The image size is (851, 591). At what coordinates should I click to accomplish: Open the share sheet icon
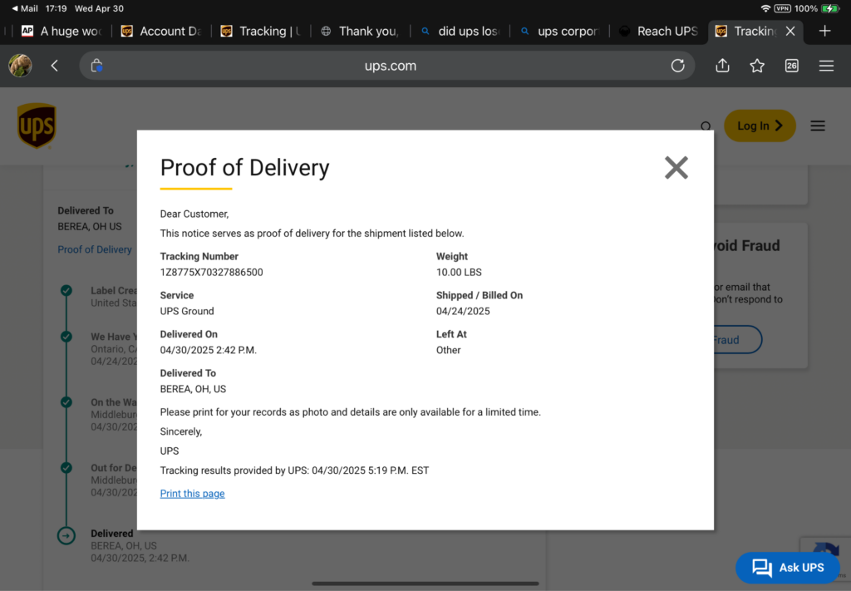pos(722,66)
